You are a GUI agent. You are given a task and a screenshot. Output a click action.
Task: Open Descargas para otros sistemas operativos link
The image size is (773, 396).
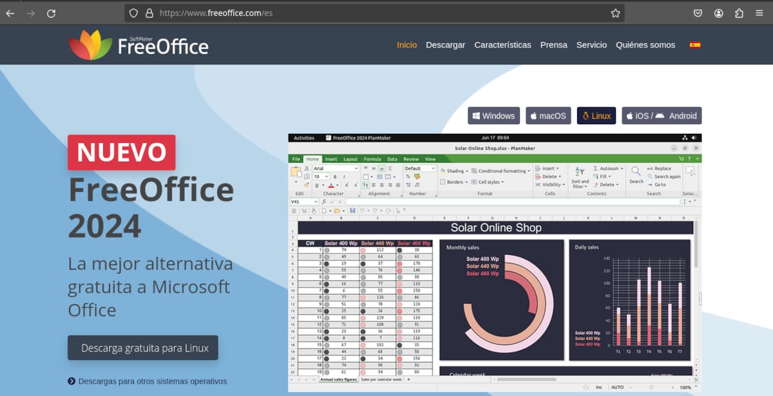(x=148, y=381)
